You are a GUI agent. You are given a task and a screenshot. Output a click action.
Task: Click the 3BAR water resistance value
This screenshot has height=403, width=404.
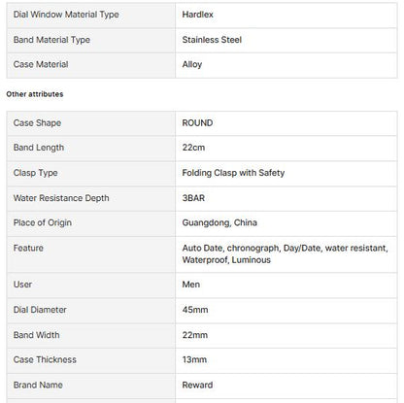(x=193, y=198)
